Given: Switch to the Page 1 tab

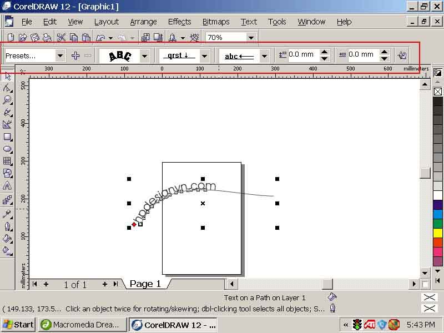Looking at the screenshot, I should tap(145, 284).
